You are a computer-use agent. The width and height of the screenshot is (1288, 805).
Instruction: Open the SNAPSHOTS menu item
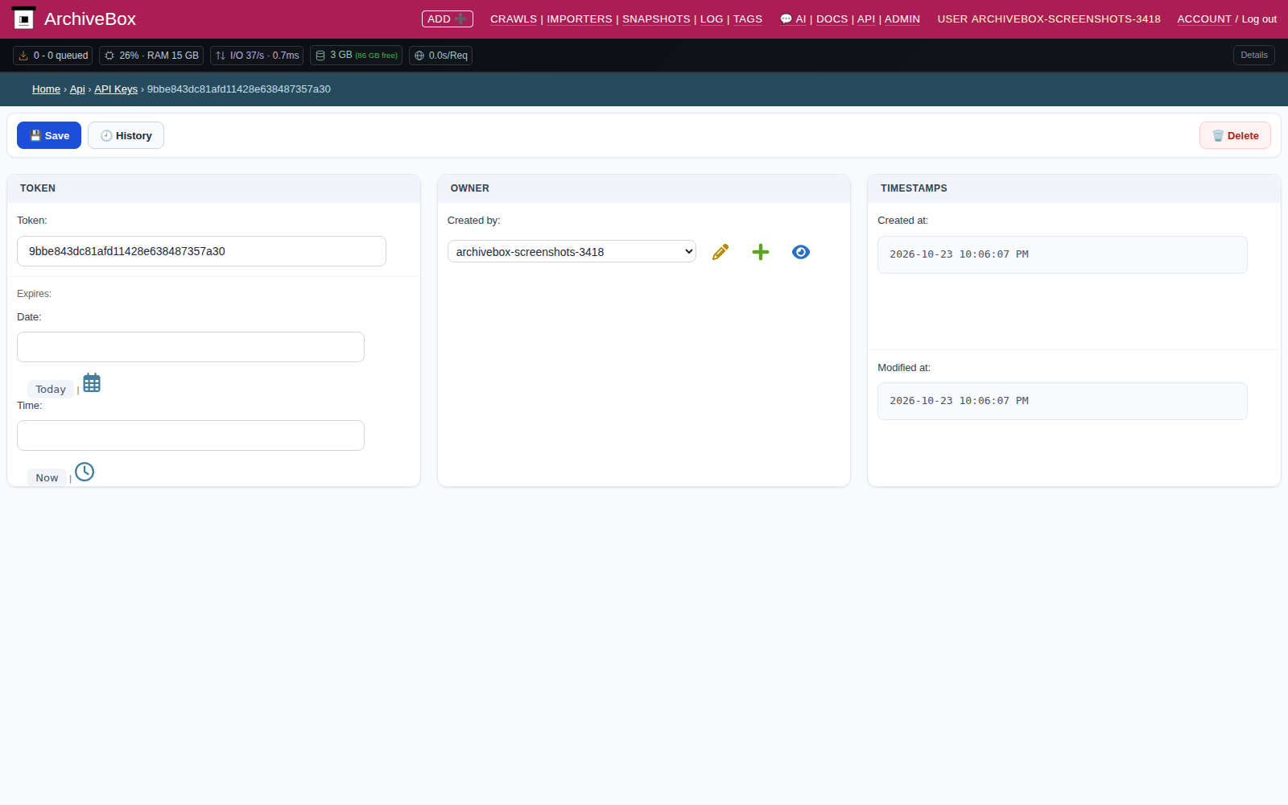point(656,19)
